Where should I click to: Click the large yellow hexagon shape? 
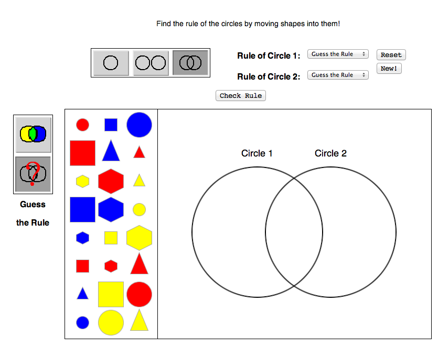pyautogui.click(x=139, y=238)
